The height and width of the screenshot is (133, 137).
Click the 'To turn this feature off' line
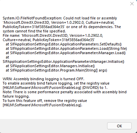point(45,101)
